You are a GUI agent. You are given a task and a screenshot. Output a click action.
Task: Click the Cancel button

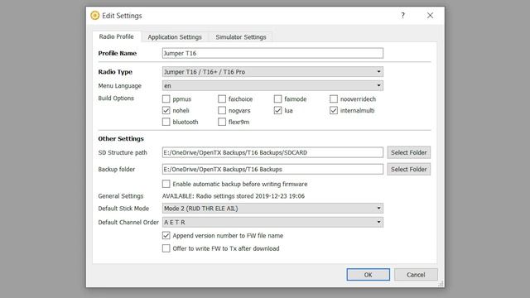[x=416, y=275]
